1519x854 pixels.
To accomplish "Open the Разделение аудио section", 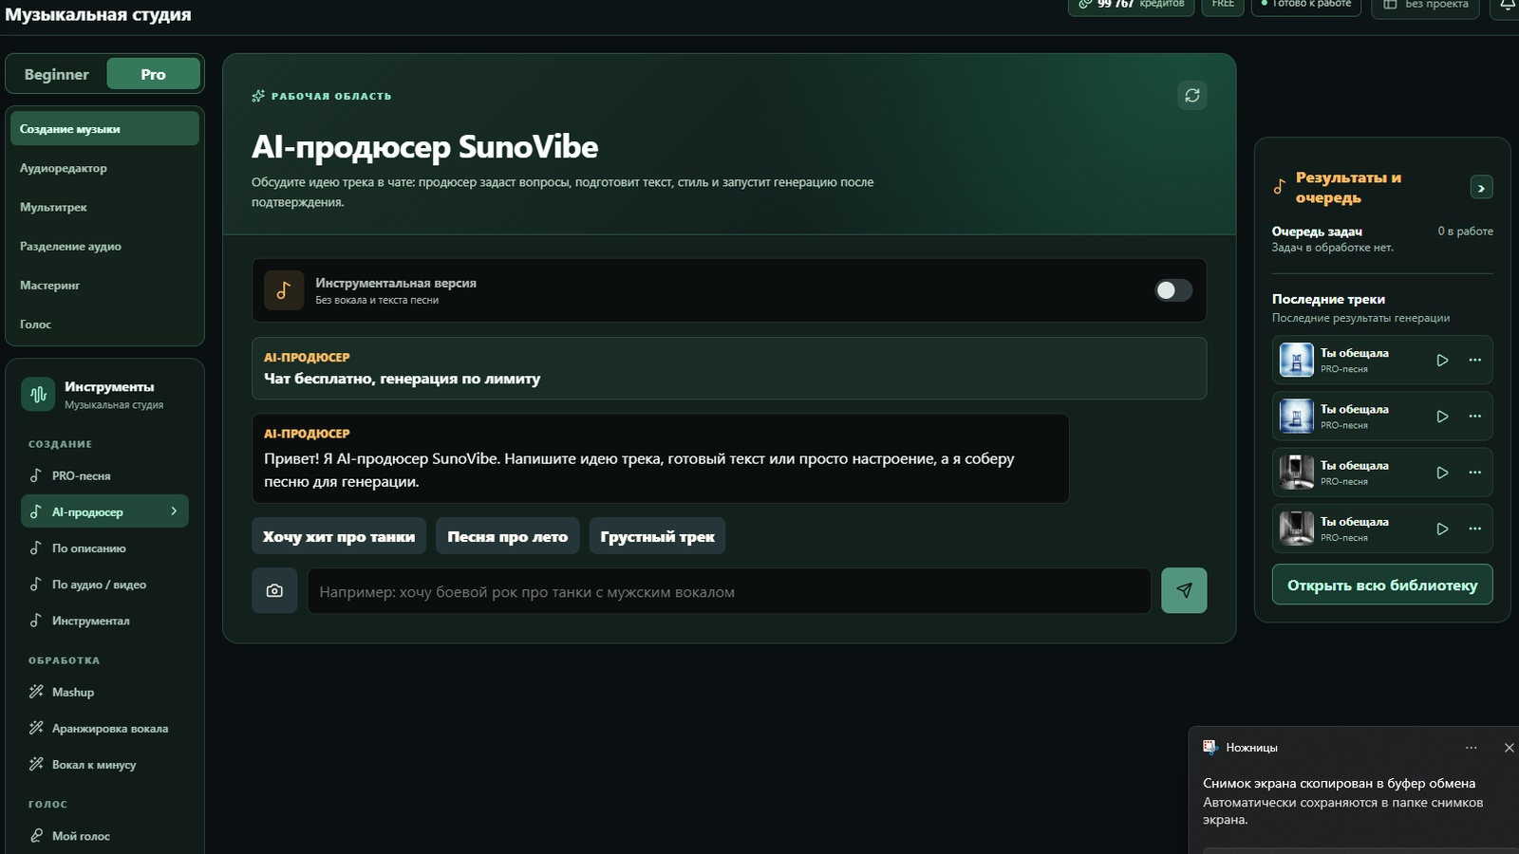I will tap(104, 246).
